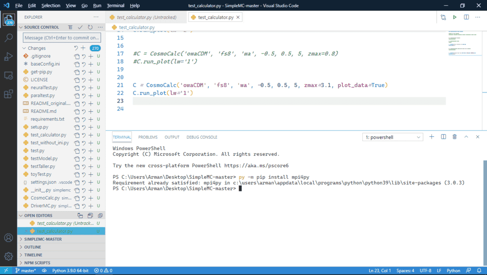Open the Selection menu
The width and height of the screenshot is (487, 275).
point(51,5)
